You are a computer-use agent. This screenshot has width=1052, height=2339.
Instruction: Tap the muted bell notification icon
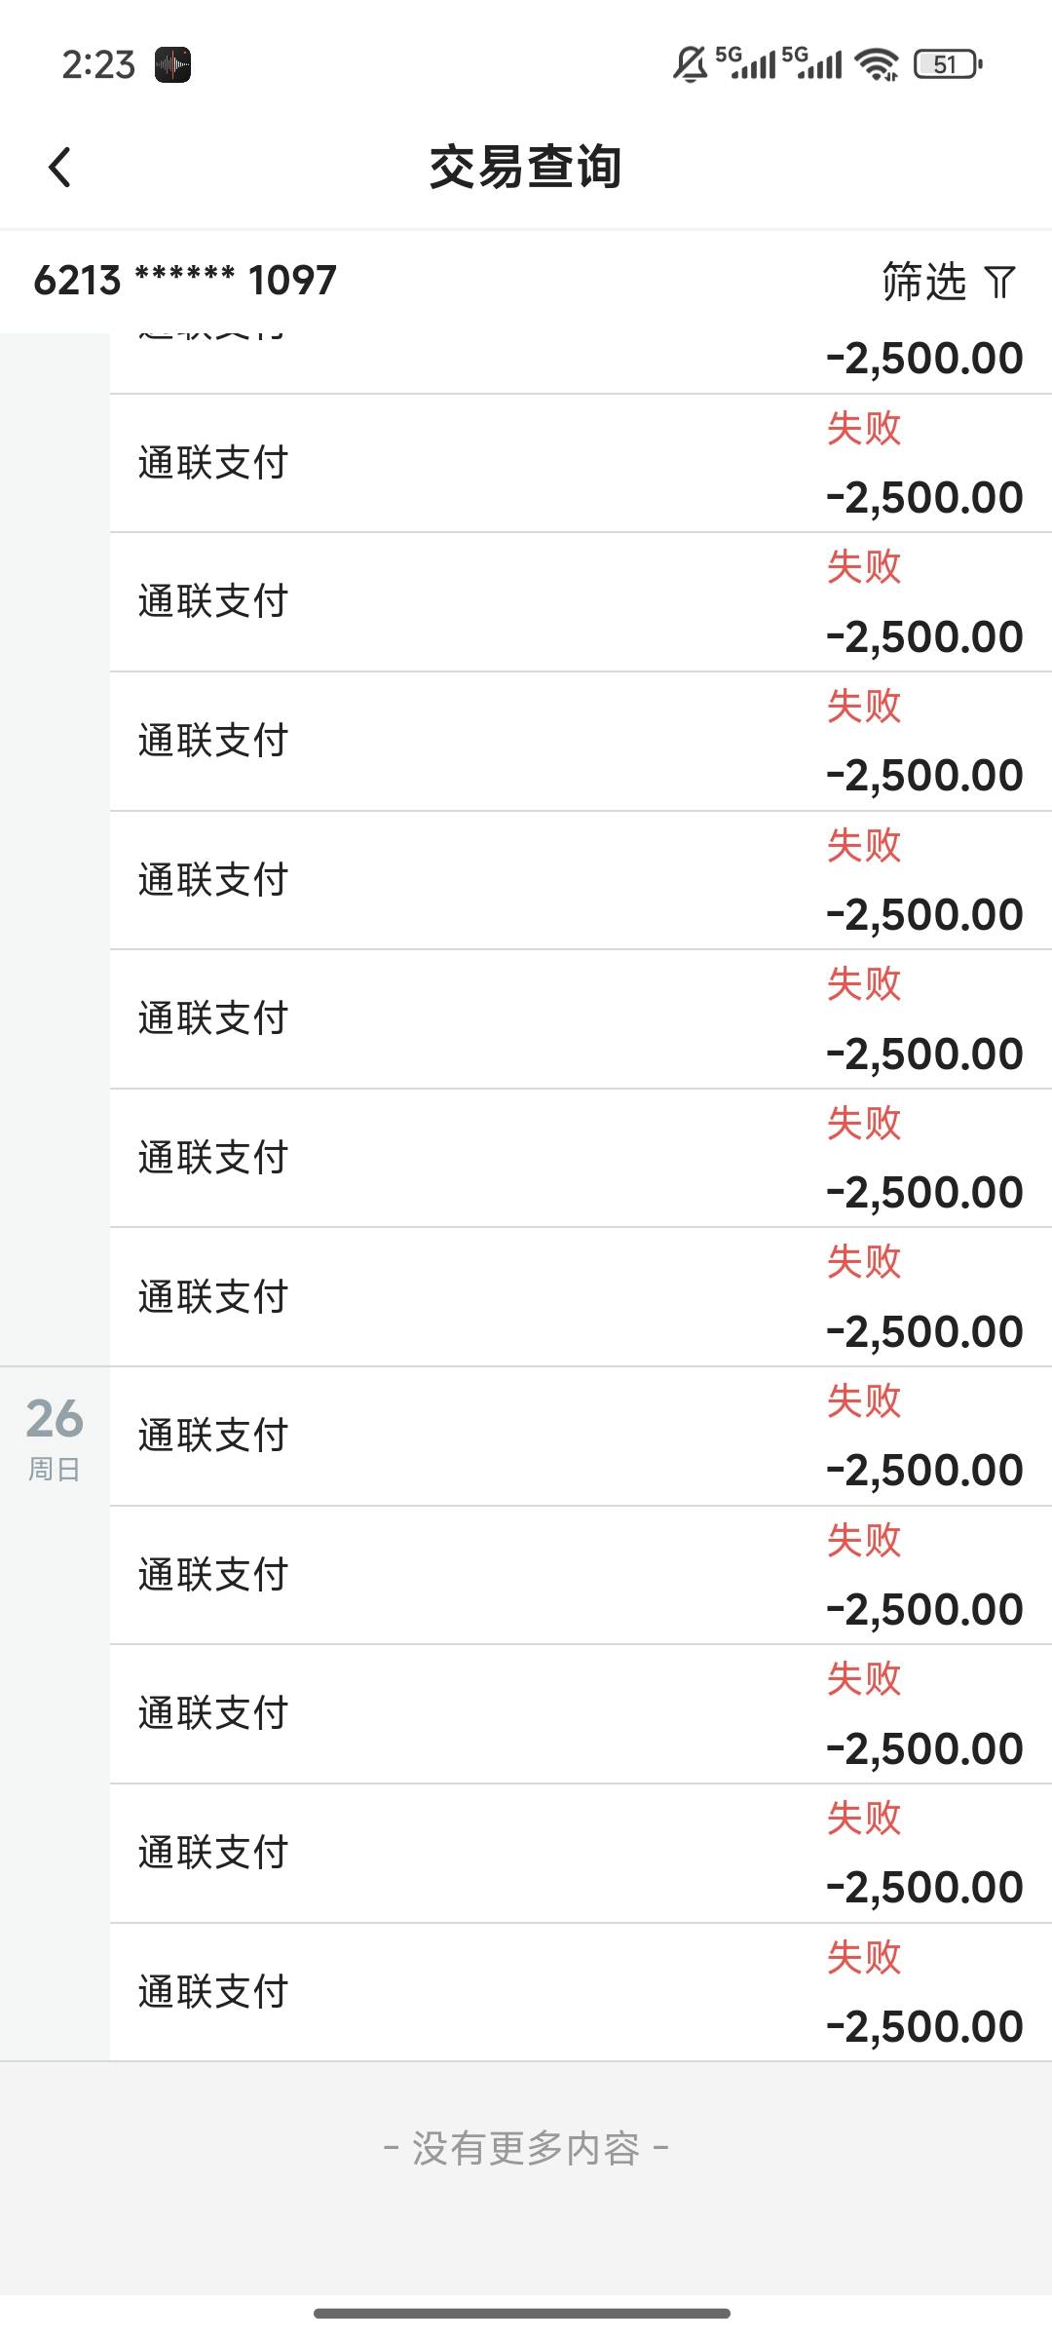pos(690,64)
